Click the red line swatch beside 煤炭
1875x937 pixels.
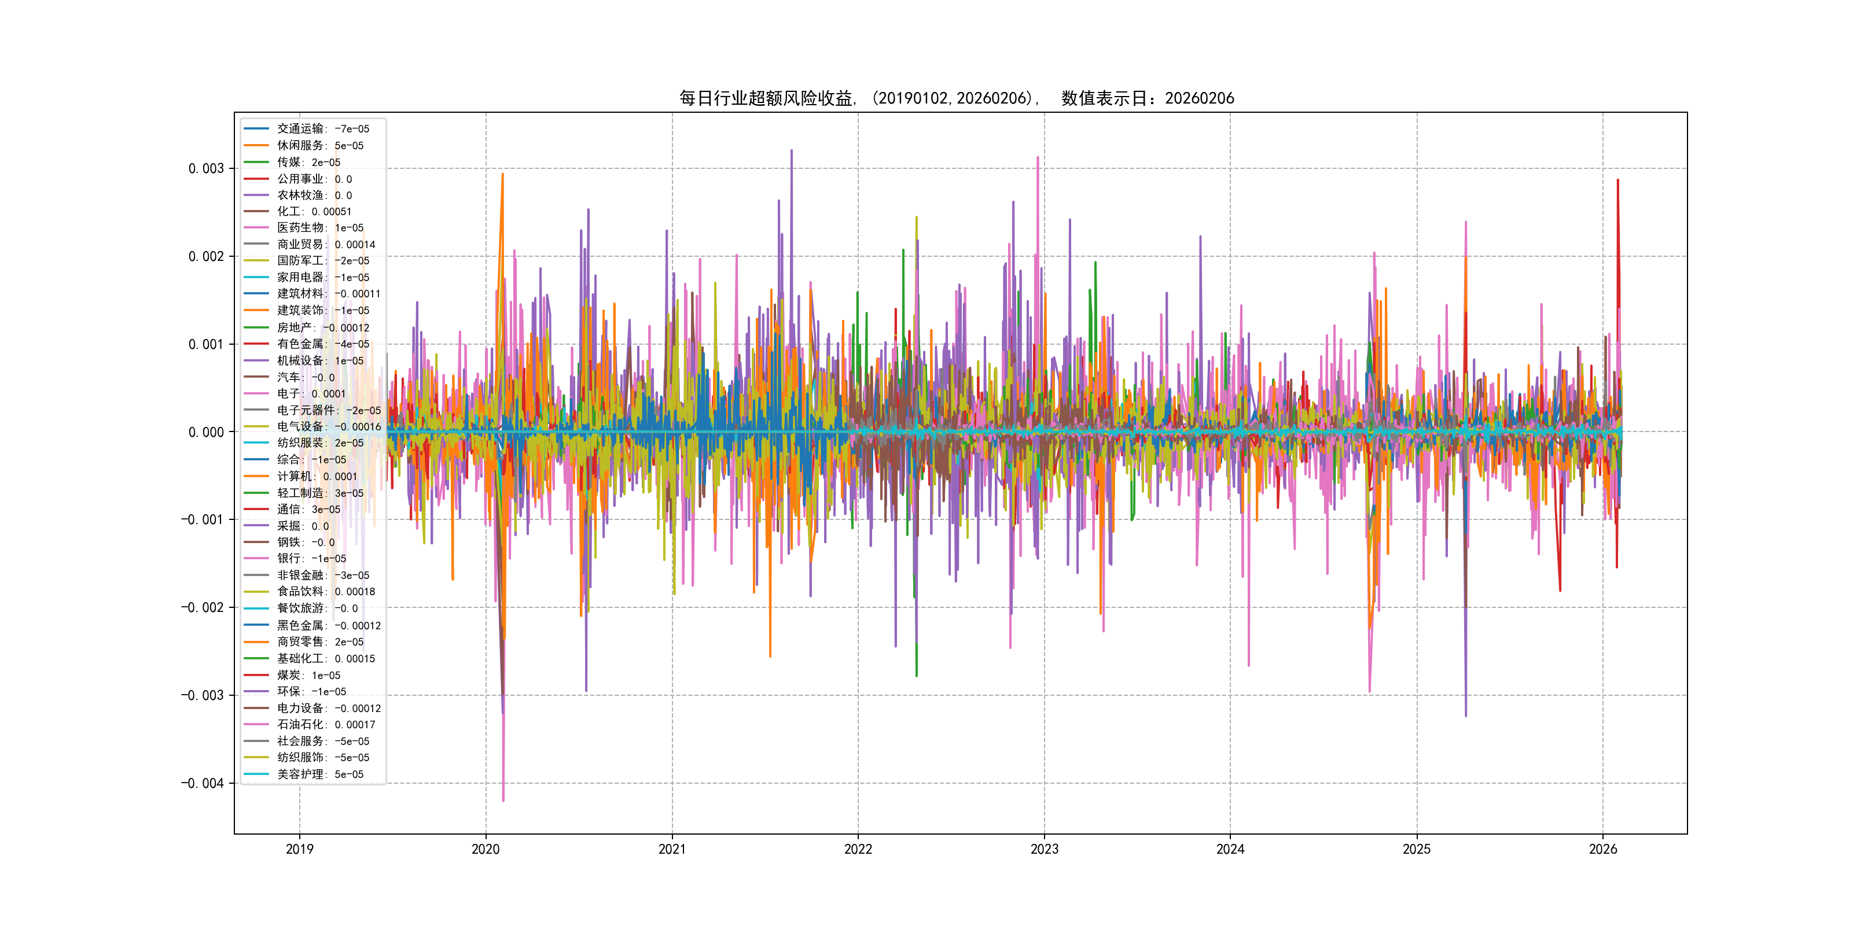coord(256,675)
